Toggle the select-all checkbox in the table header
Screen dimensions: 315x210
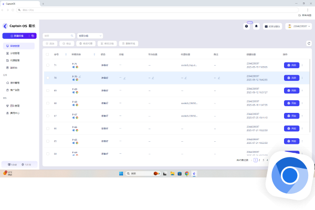point(47,54)
